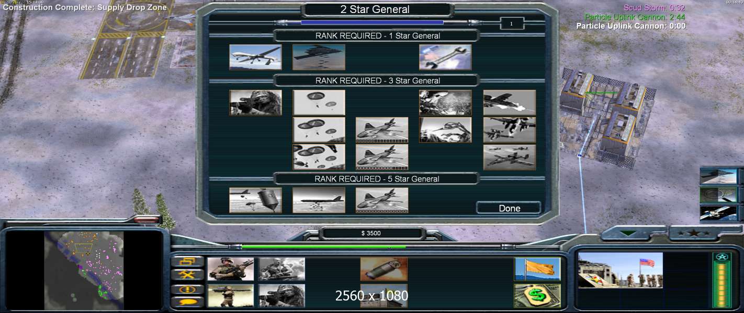Click the available points counter showing 1

511,23
